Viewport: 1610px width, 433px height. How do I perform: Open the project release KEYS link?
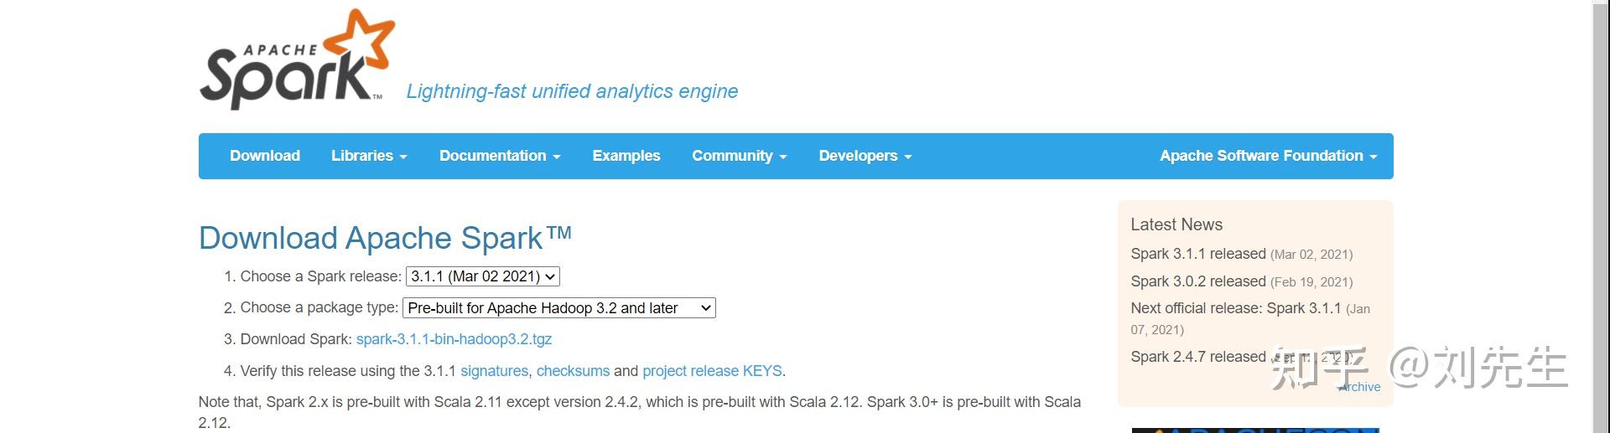click(712, 371)
